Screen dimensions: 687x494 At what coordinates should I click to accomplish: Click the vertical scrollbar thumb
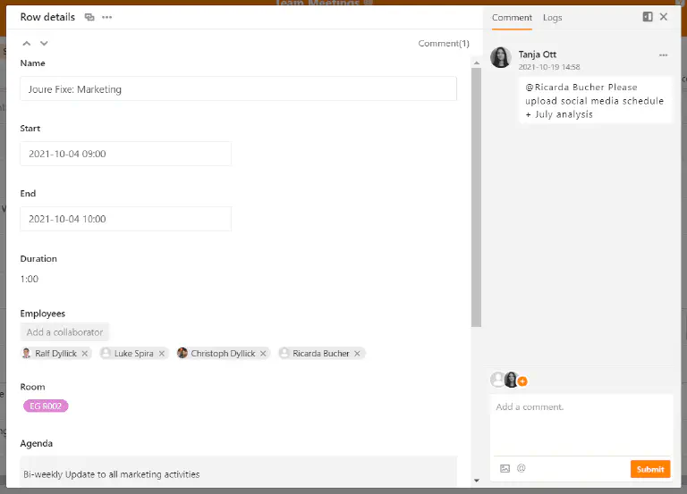click(476, 197)
